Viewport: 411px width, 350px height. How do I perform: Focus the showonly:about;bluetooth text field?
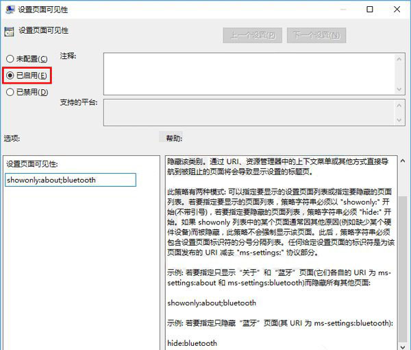[71, 180]
